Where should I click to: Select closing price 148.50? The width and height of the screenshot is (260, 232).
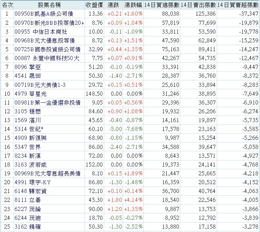click(94, 94)
